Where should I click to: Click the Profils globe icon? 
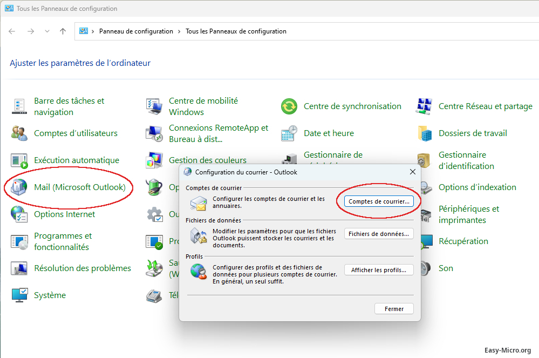199,272
